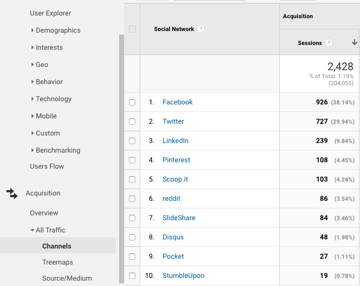Open the Acquisition section heading

pyautogui.click(x=43, y=193)
